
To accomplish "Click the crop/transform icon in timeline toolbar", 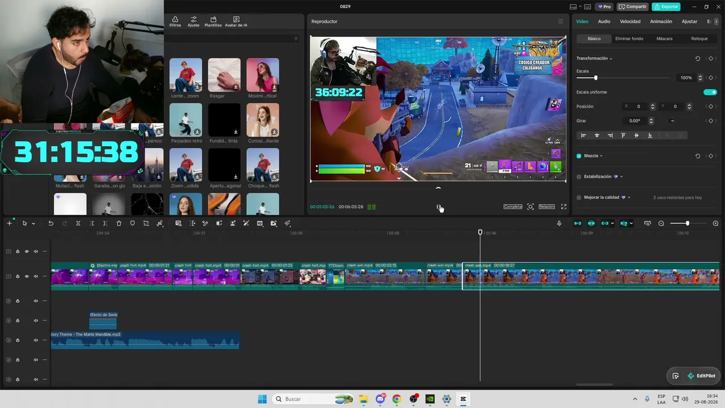I will [146, 223].
